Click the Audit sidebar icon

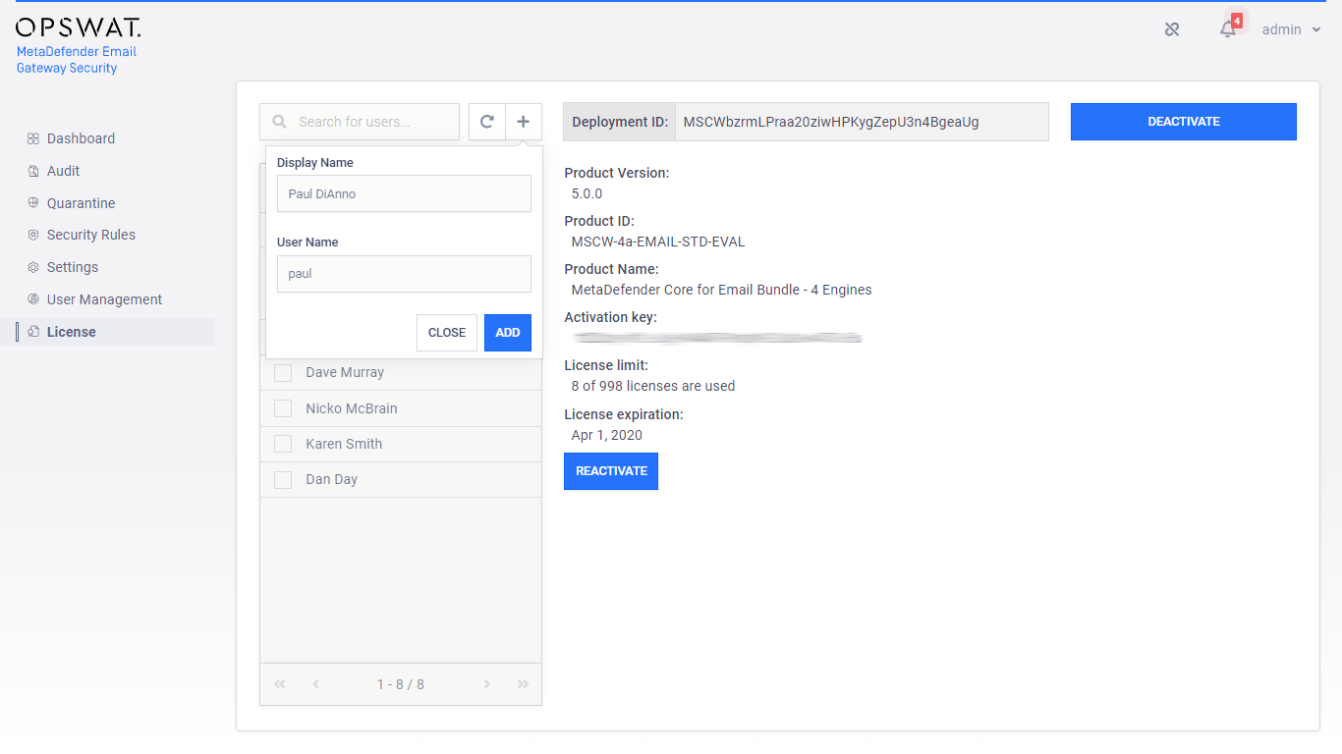pos(33,171)
